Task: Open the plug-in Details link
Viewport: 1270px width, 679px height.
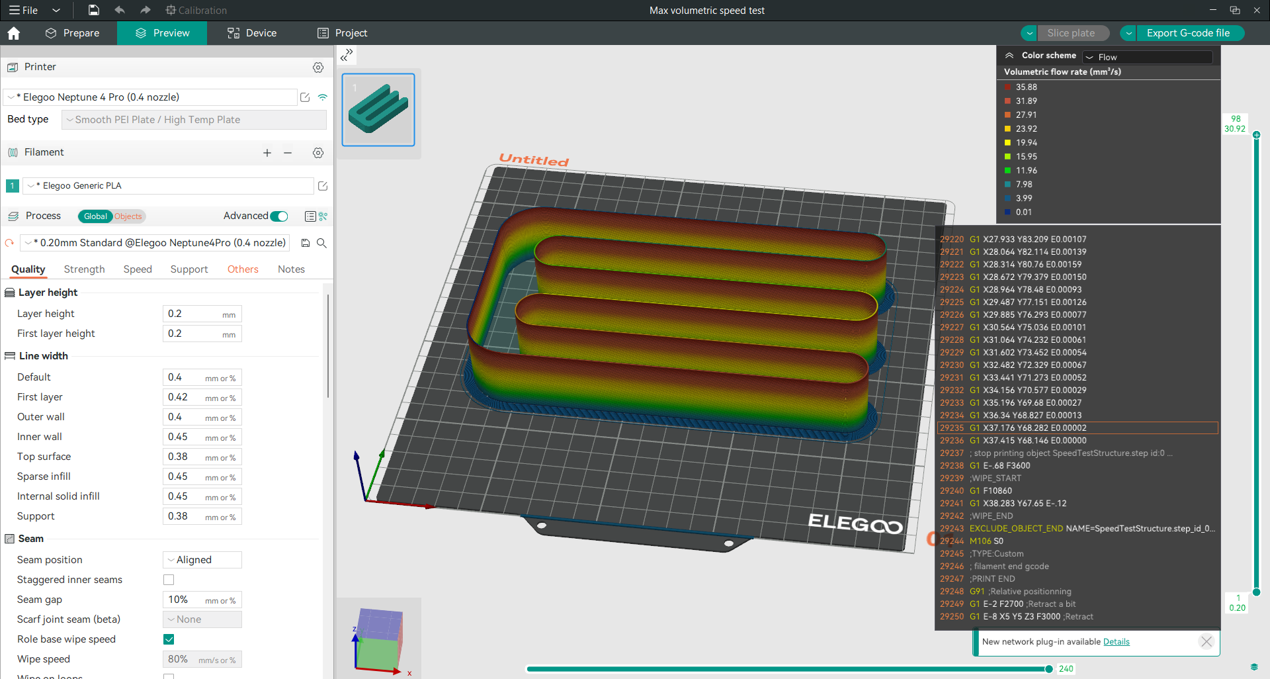Action: (x=1117, y=642)
